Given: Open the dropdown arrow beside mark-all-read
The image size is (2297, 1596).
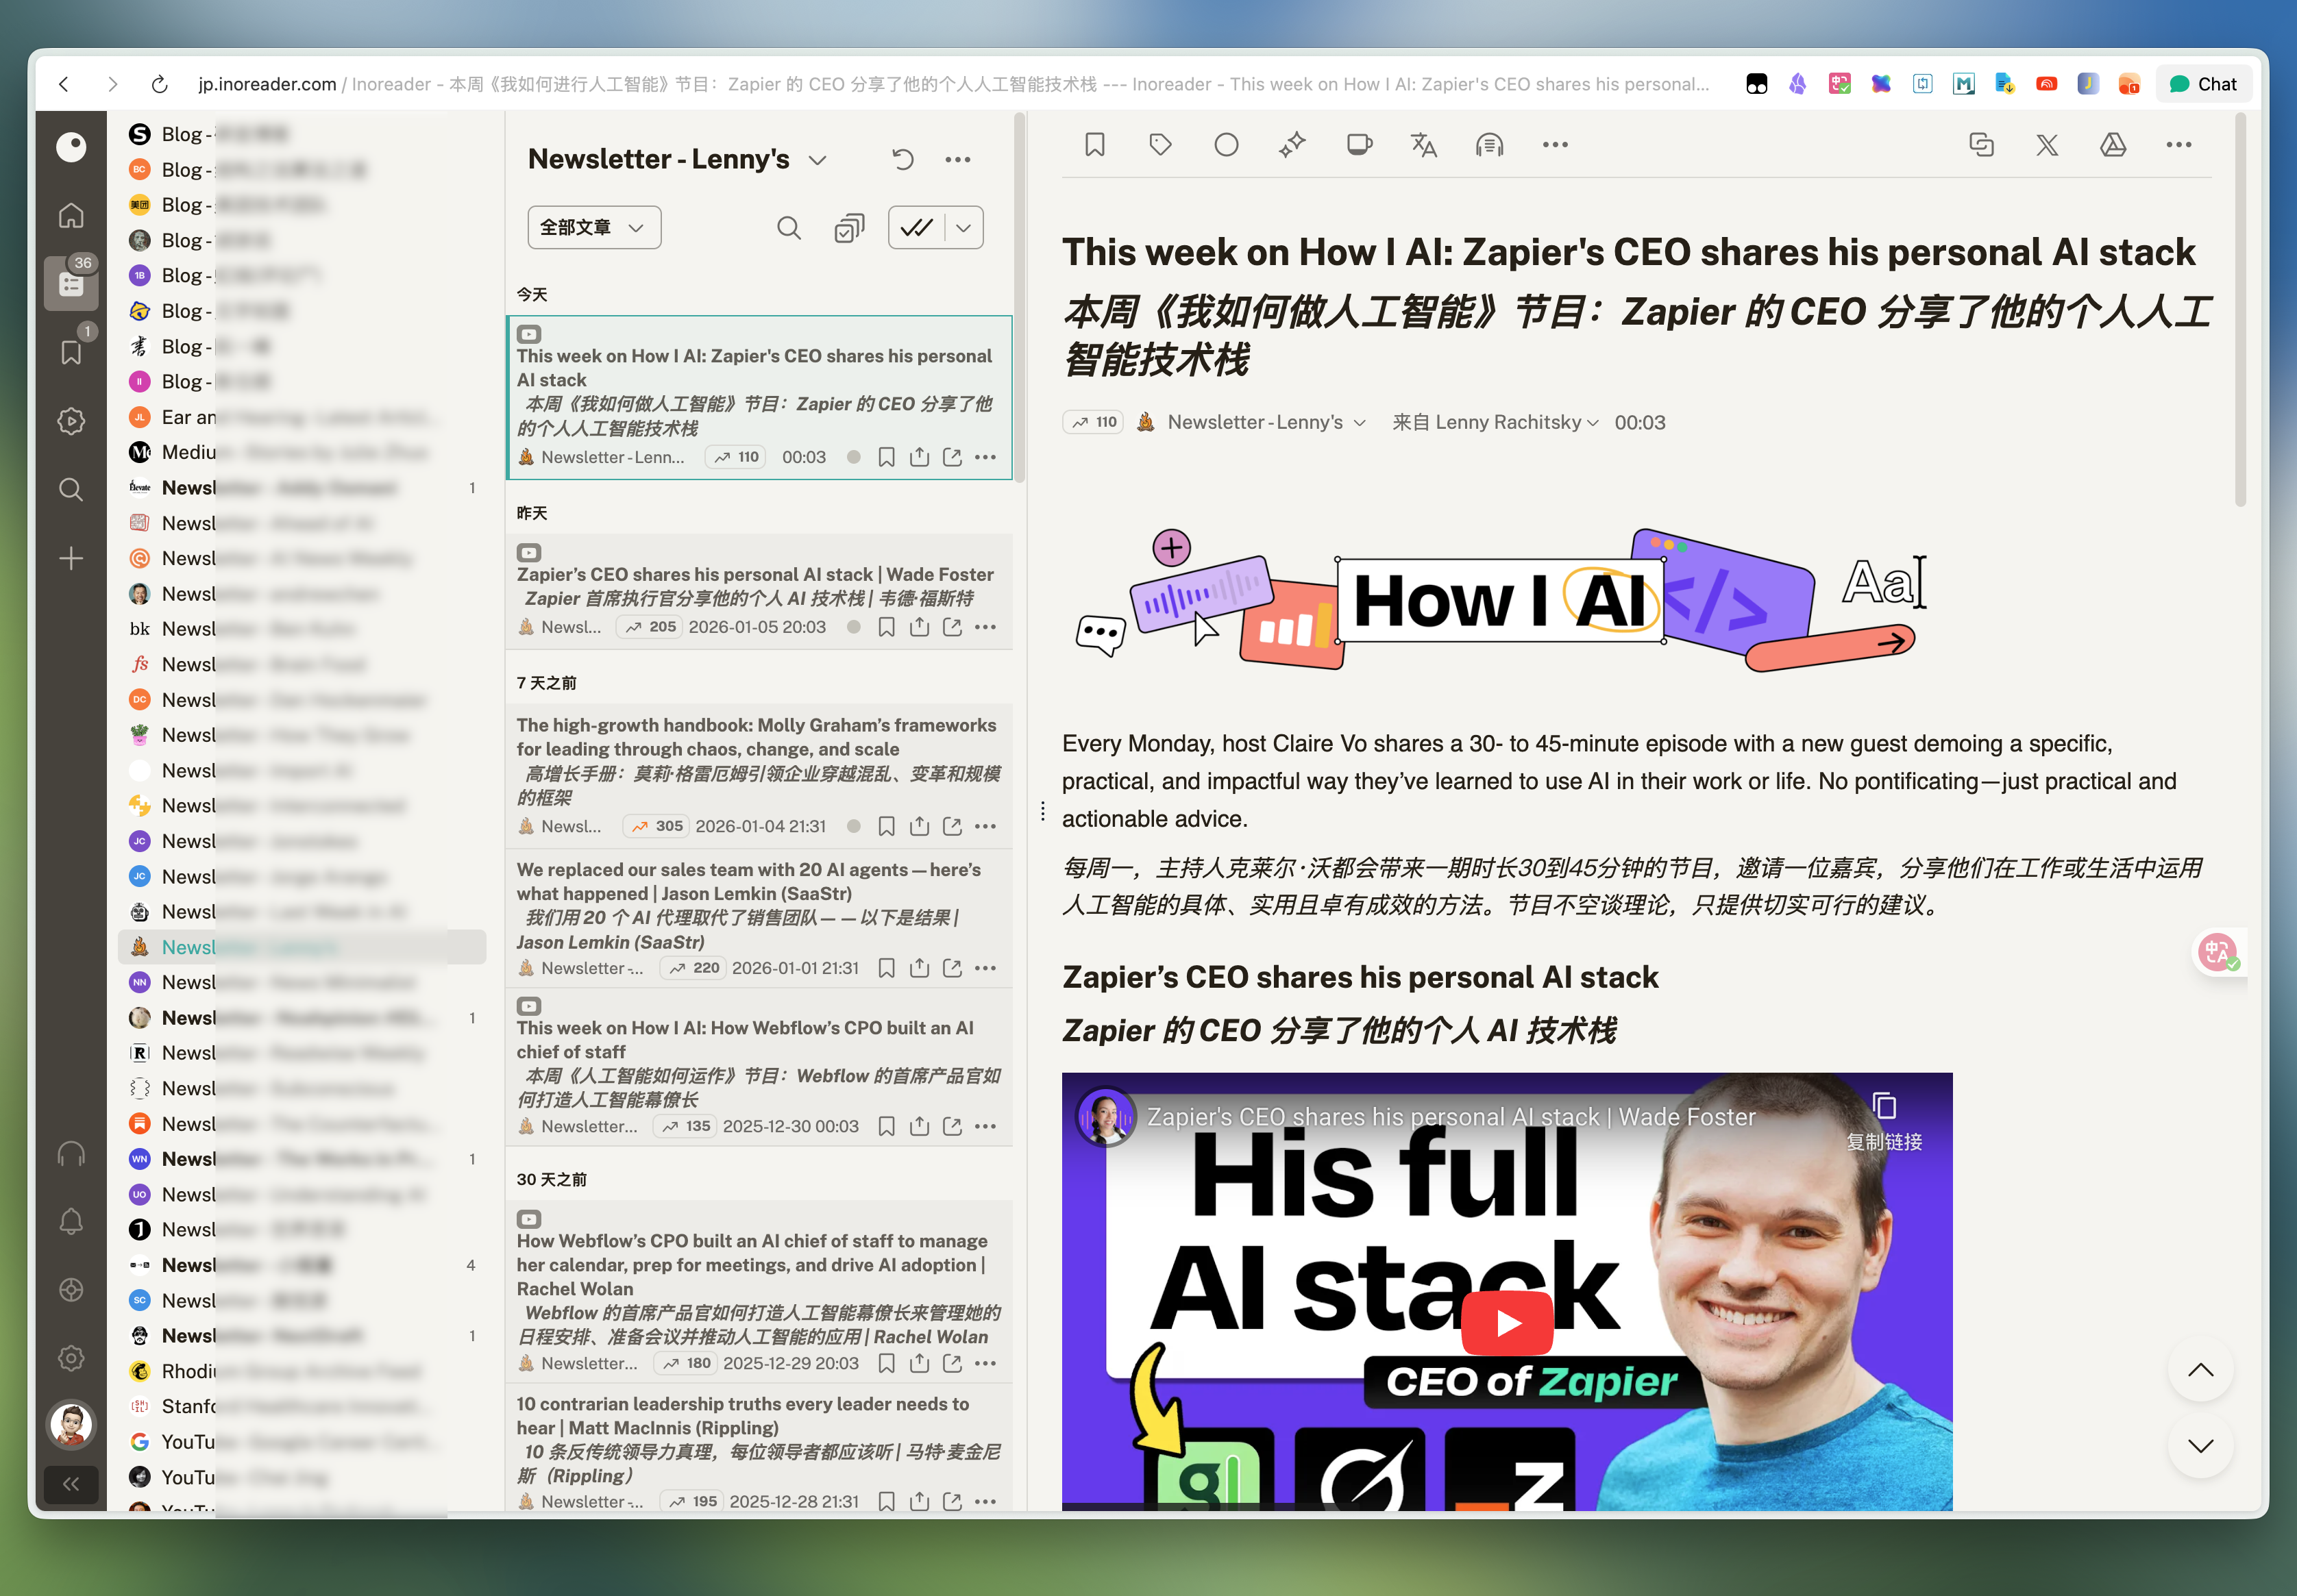Looking at the screenshot, I should pos(963,228).
